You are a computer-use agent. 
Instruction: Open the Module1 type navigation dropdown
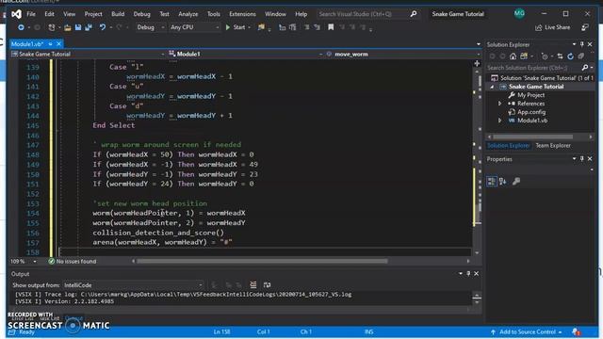click(245, 55)
